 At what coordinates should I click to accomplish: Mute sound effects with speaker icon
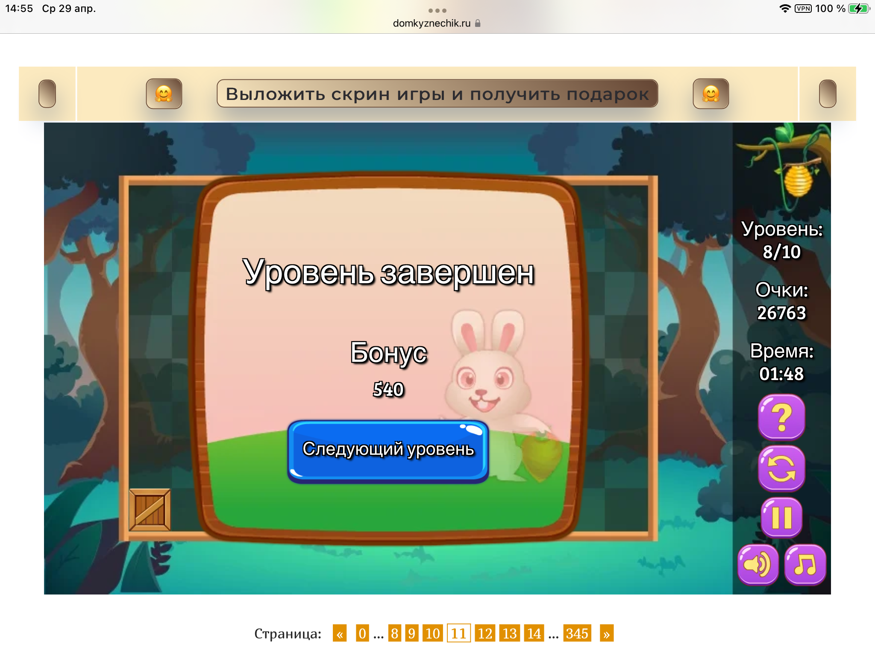[758, 564]
